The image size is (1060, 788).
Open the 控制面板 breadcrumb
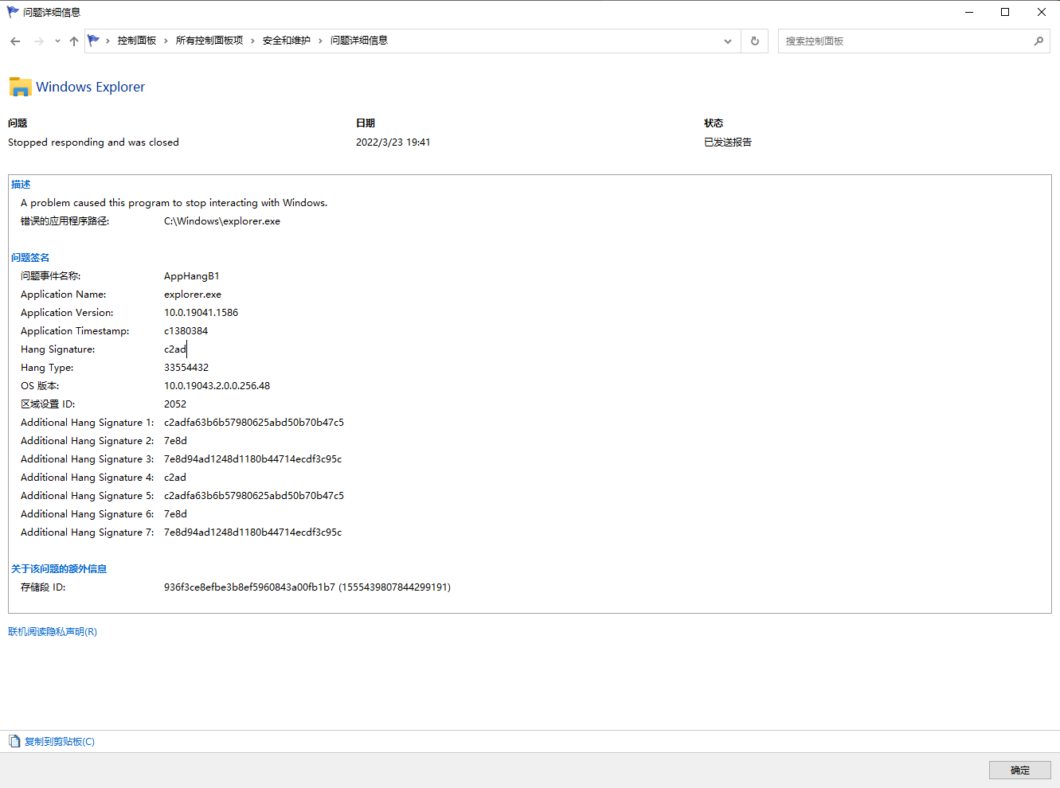[x=137, y=41]
